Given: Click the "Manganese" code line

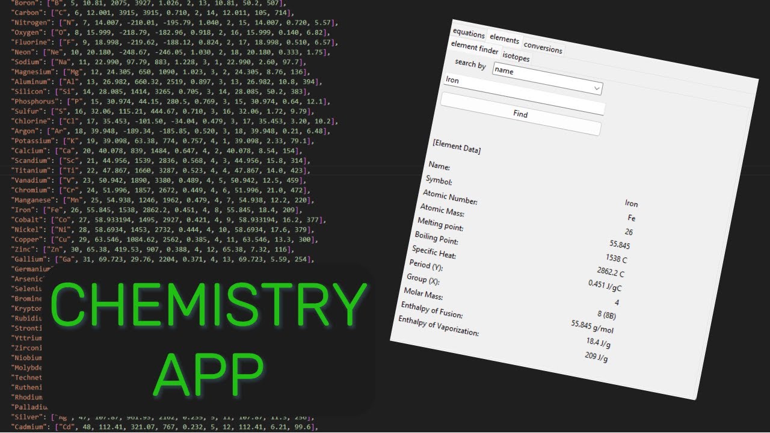Looking at the screenshot, I should [162, 200].
